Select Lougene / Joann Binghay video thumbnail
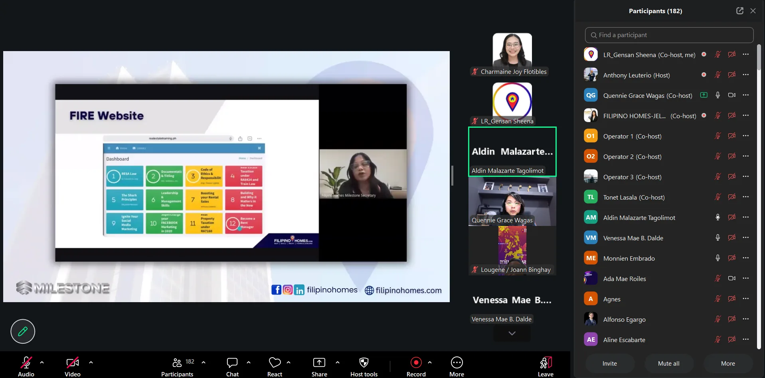Viewport: 765px width, 378px height. click(x=512, y=251)
